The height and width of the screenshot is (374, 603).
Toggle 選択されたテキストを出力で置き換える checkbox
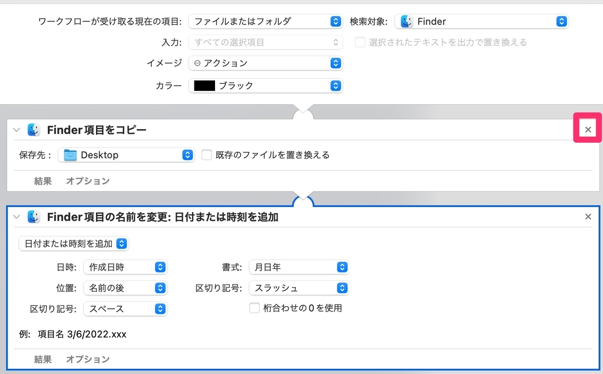(x=360, y=42)
